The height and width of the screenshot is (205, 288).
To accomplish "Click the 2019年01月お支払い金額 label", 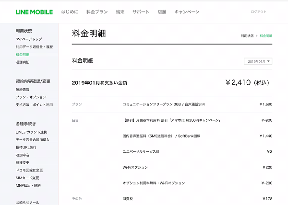I will (x=99, y=83).
